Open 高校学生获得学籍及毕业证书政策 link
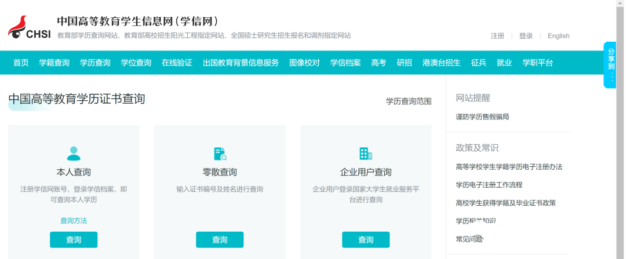This screenshot has height=259, width=626. 506,203
